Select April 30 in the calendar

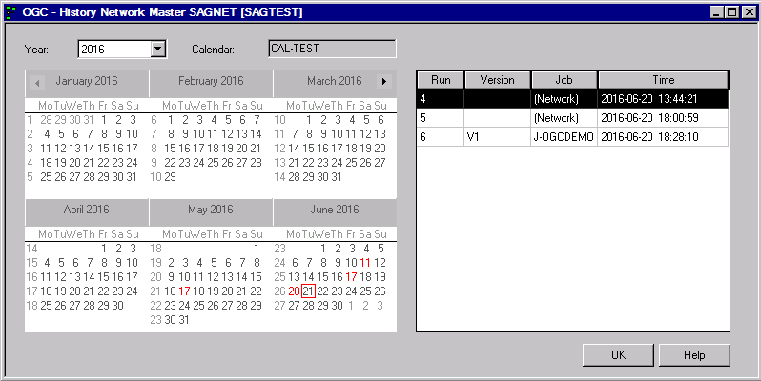117,306
